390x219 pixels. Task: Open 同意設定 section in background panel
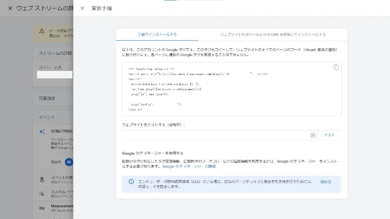pyautogui.click(x=53, y=99)
